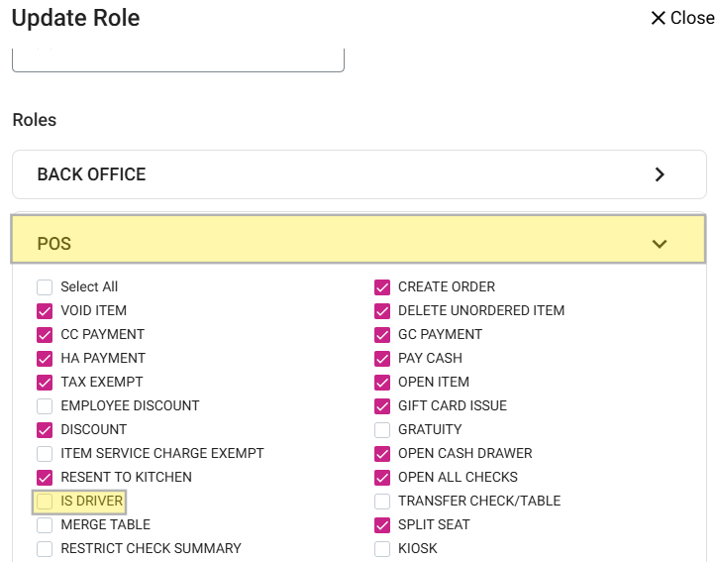Disable the TAX EXEMPT permission
The image size is (719, 562).
[45, 383]
